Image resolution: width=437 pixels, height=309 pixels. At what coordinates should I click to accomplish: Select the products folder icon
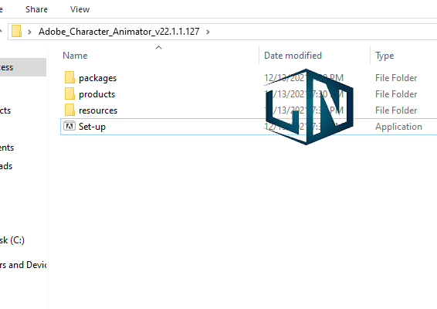69,93
